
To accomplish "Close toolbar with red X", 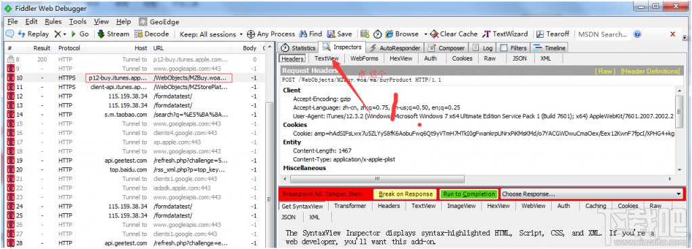I will [x=672, y=34].
